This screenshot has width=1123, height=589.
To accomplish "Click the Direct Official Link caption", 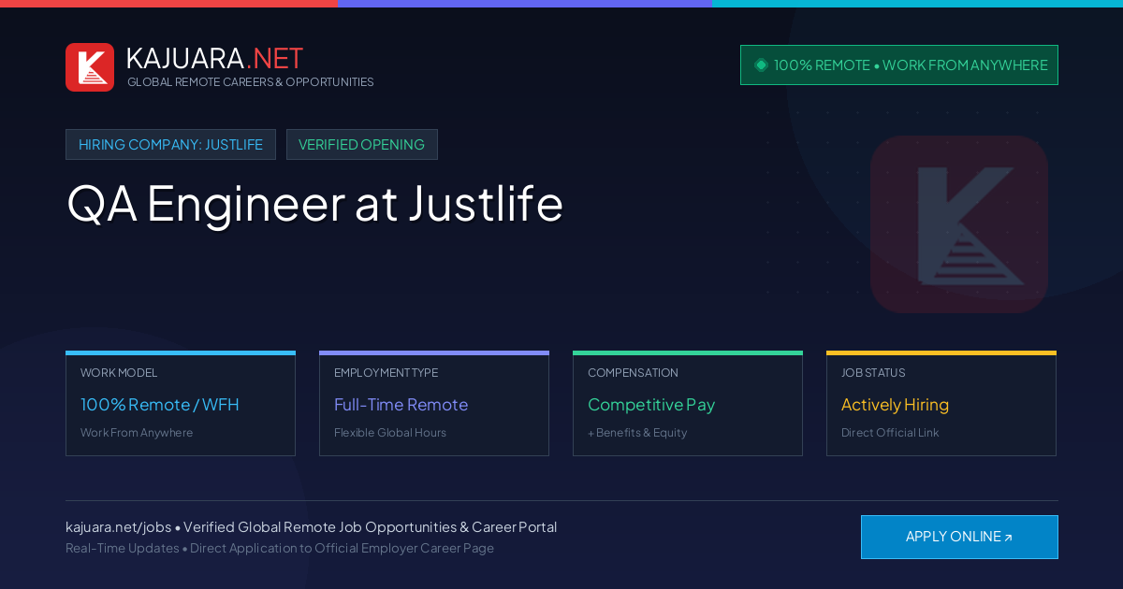I will (x=890, y=433).
